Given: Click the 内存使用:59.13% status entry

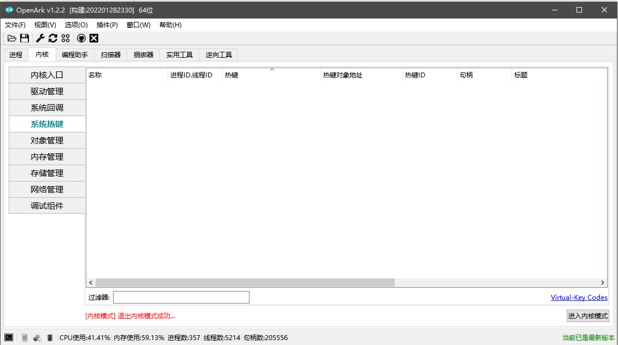Looking at the screenshot, I should pyautogui.click(x=139, y=337).
